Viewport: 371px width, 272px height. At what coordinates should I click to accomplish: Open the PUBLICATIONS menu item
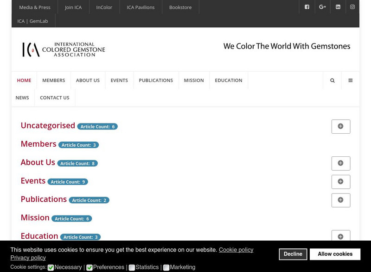point(156,80)
